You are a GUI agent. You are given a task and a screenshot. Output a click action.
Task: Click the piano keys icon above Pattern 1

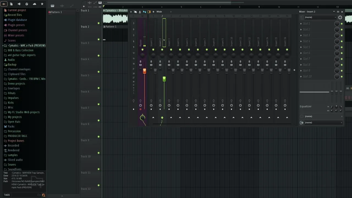(x=53, y=6)
